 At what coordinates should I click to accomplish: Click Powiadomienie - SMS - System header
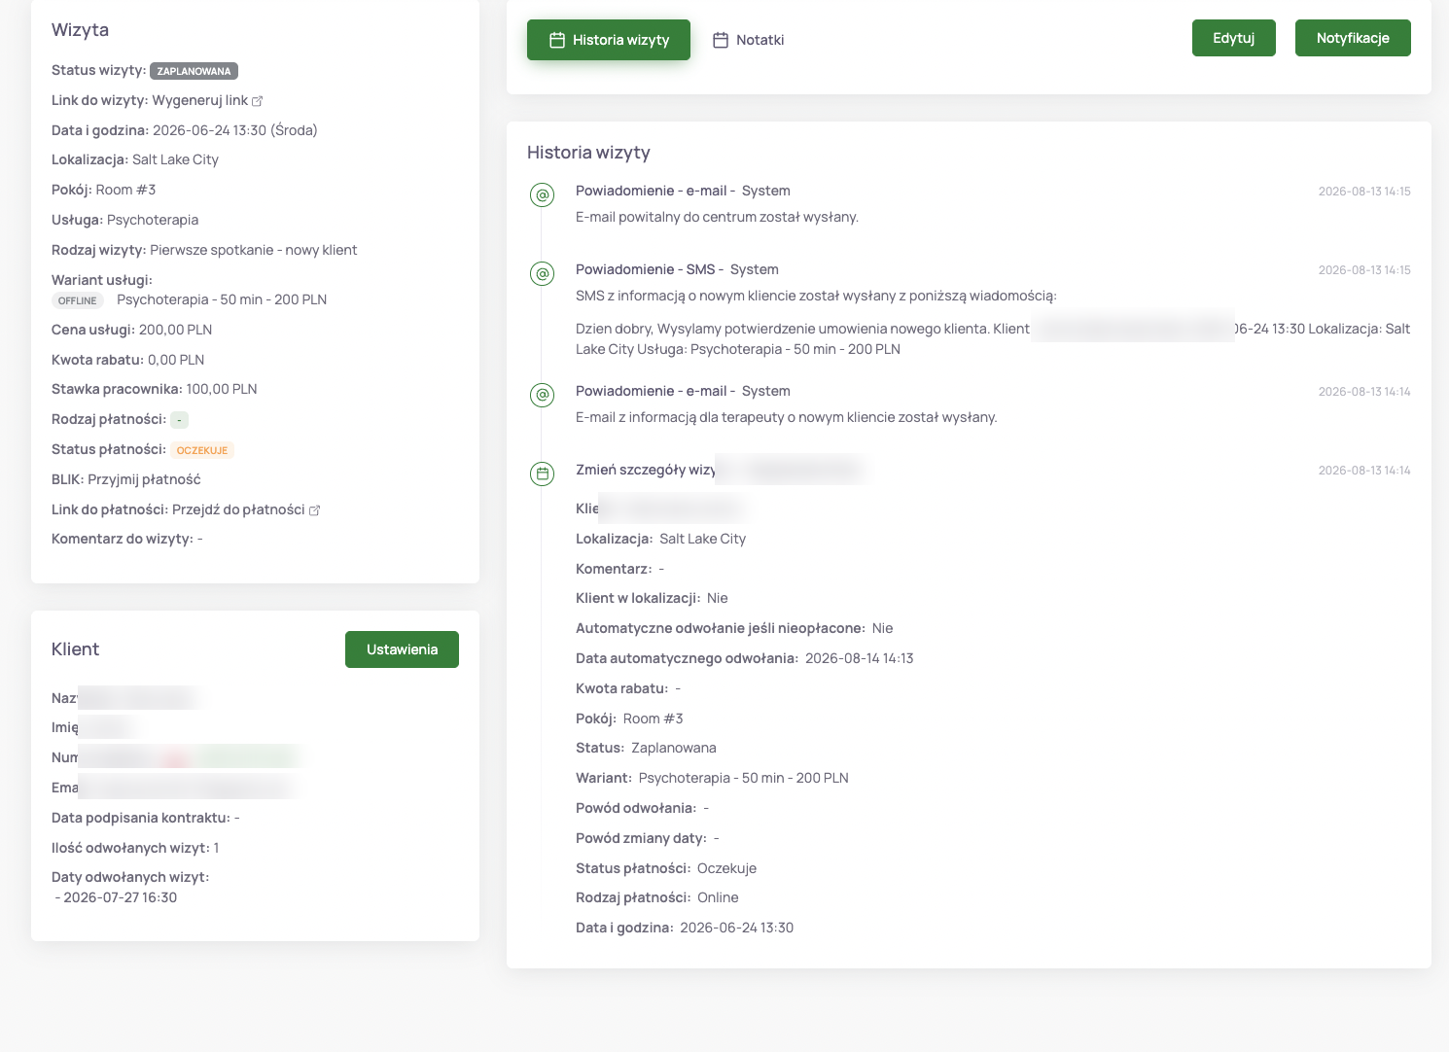677,269
